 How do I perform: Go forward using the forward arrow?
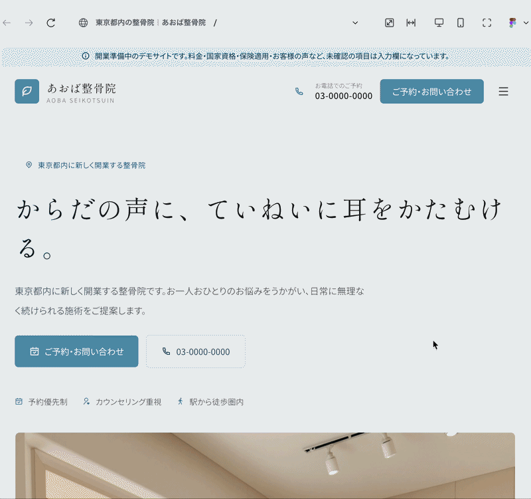(x=29, y=23)
